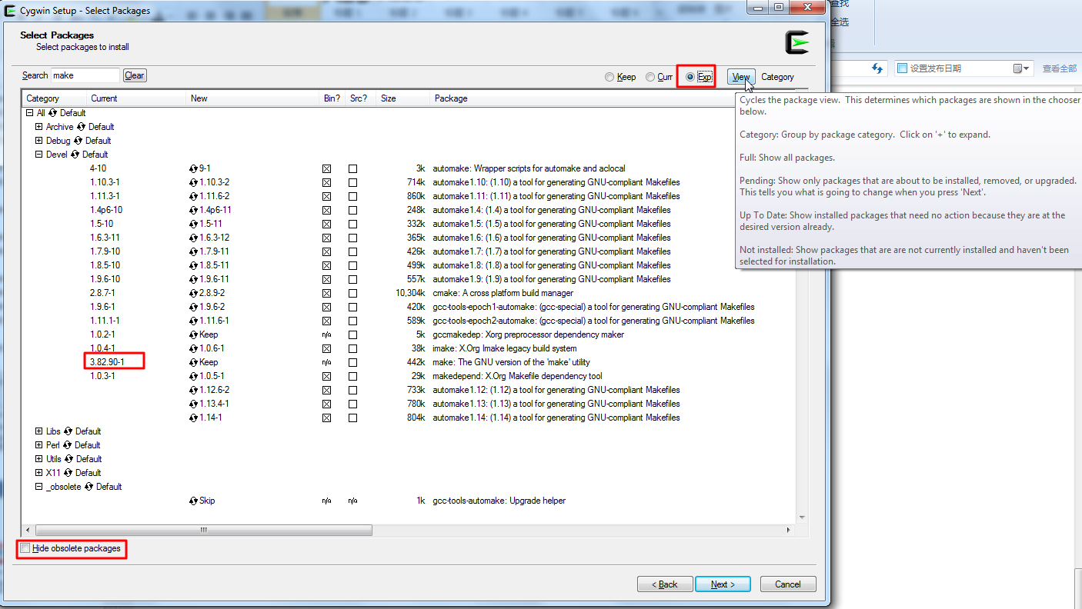Click cycle icon on automake1.11 row
Screen dimensions: 1082x609
(194, 196)
